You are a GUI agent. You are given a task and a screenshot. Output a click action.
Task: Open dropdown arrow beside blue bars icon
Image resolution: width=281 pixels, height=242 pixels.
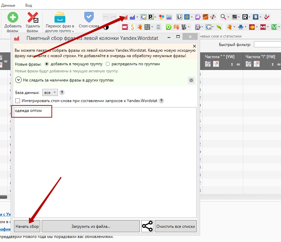(x=137, y=17)
